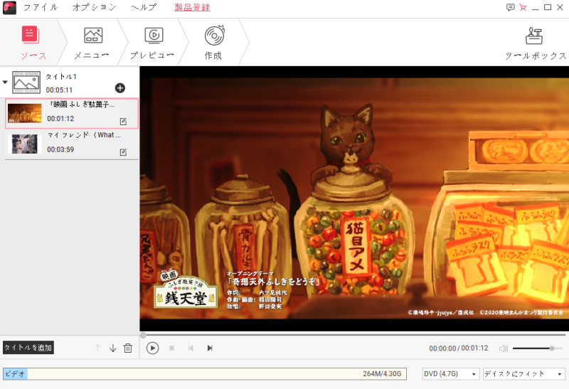Open the ソース (Source) step
The image size is (569, 389).
click(33, 42)
